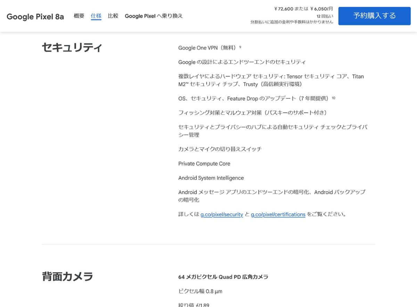Switch to the 比較 tab
The height and width of the screenshot is (307, 417).
(x=113, y=16)
